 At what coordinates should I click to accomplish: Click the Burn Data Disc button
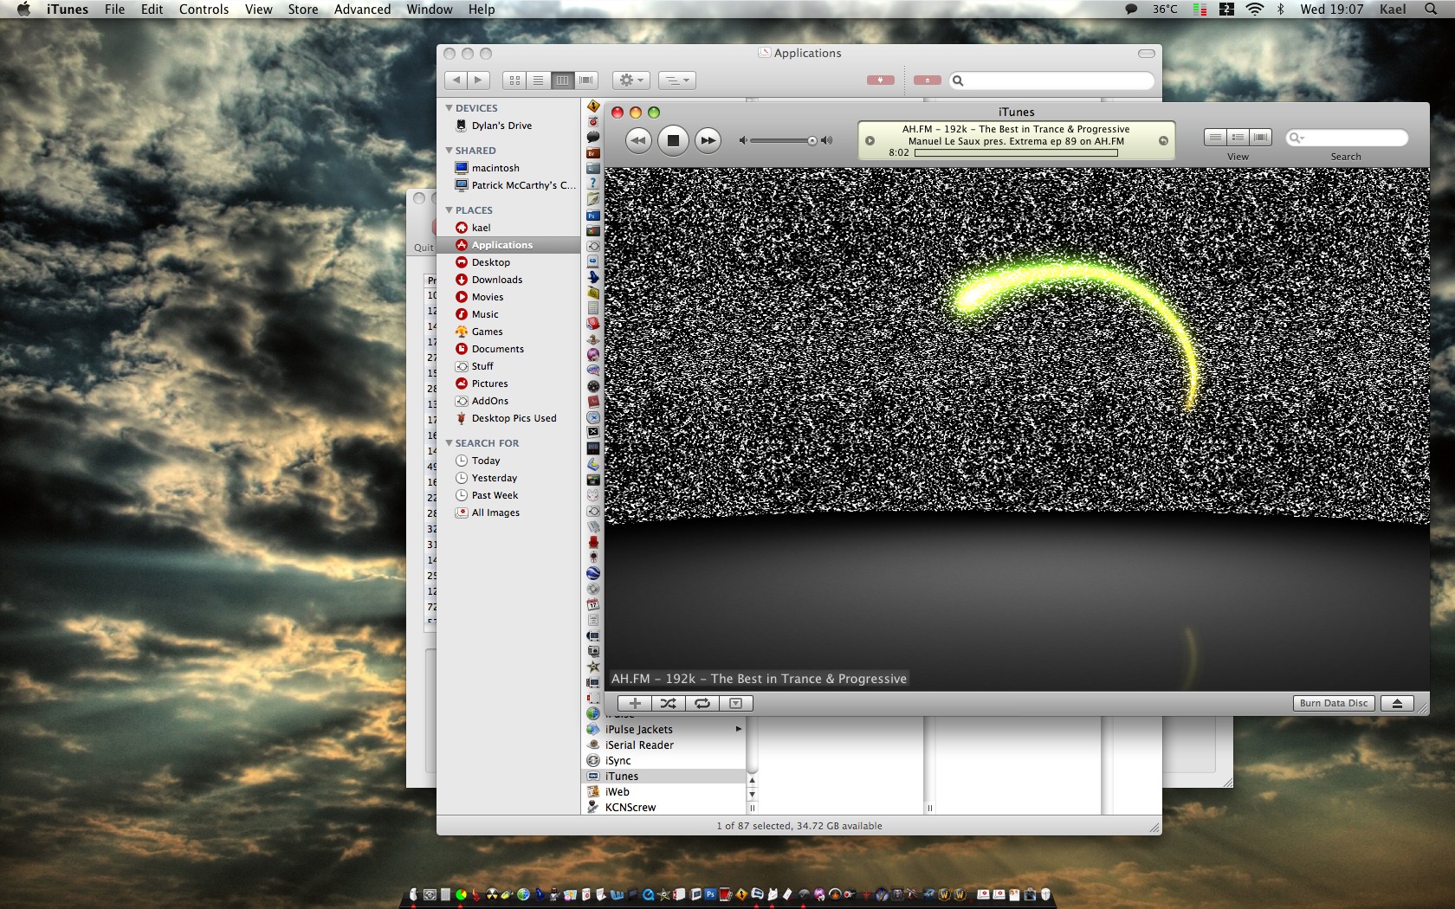coord(1334,704)
